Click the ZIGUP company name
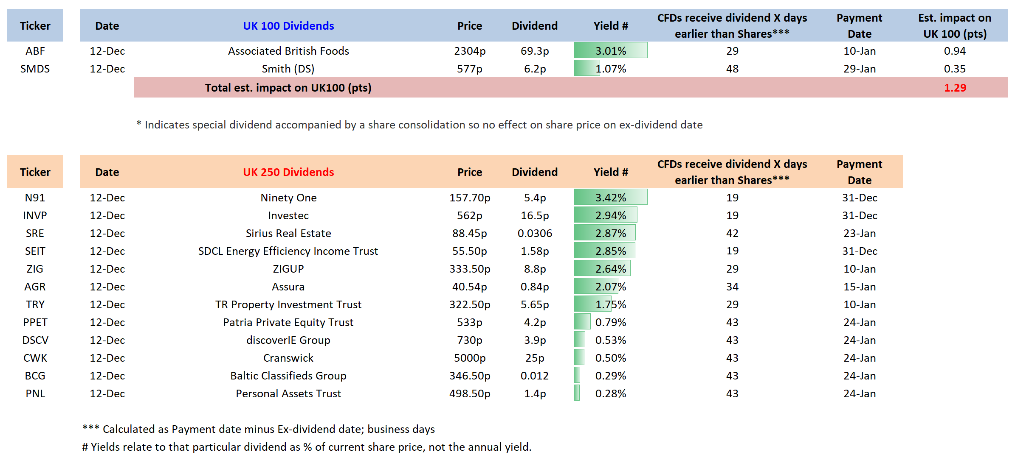Viewport: 1015px width, 463px height. [x=288, y=269]
